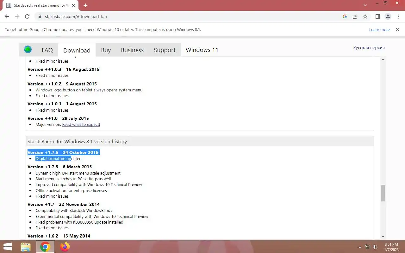Grab the vertical scrollbar thumb
Viewport: 405px width, 253px height.
[x=383, y=193]
